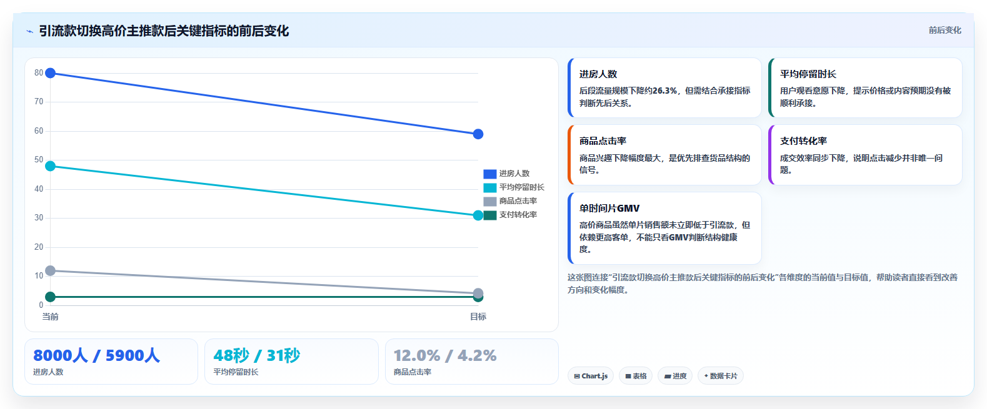The height and width of the screenshot is (409, 987).
Task: Click the 当前 x-axis label
Action: (51, 317)
